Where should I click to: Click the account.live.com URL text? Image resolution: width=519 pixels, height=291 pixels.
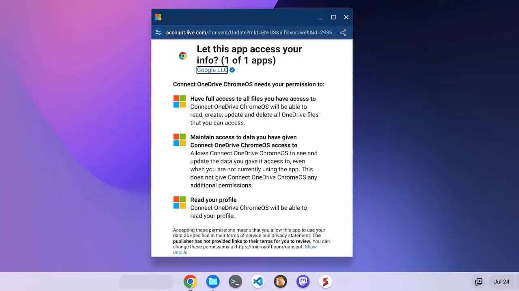coord(251,32)
